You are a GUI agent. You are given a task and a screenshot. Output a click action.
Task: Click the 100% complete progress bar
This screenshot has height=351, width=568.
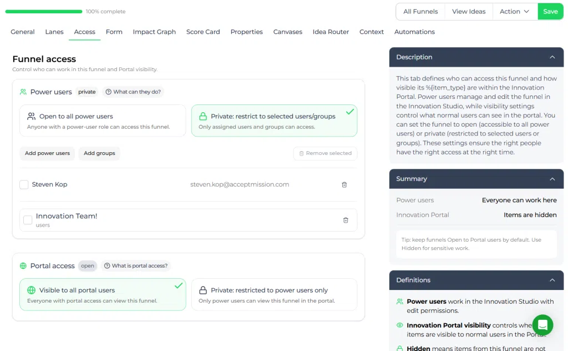coord(44,12)
